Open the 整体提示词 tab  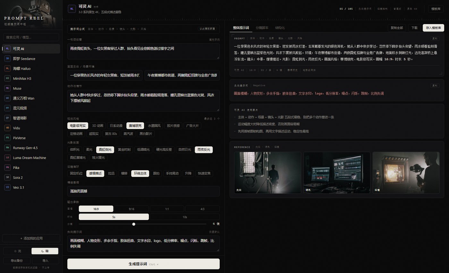tap(241, 28)
